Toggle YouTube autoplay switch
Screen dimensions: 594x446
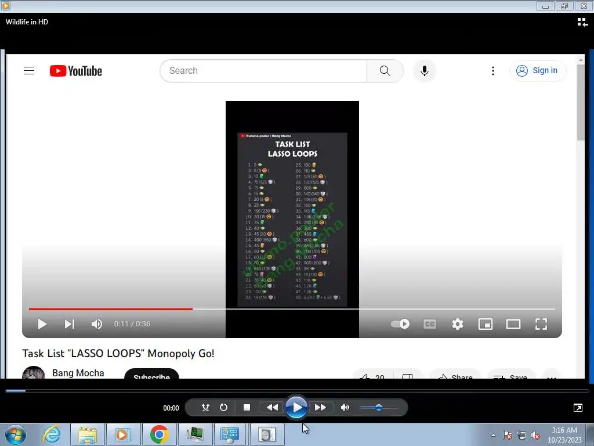400,324
